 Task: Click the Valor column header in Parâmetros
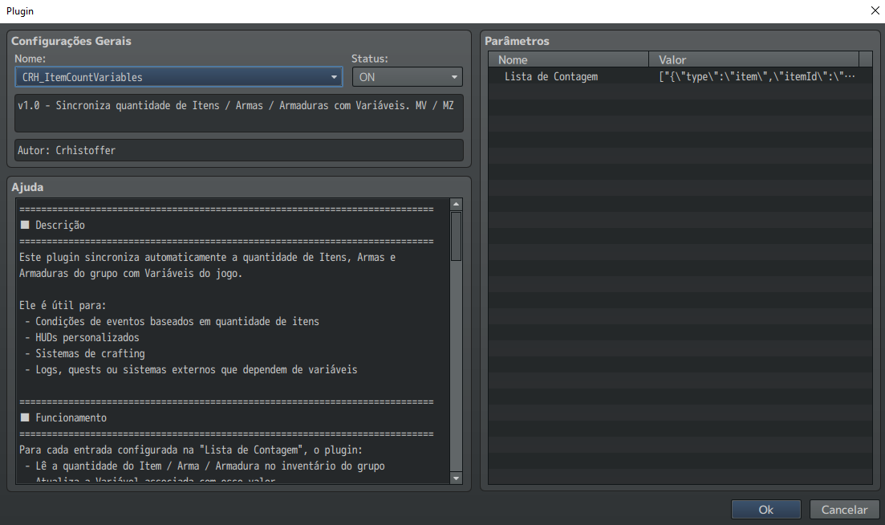pyautogui.click(x=753, y=59)
